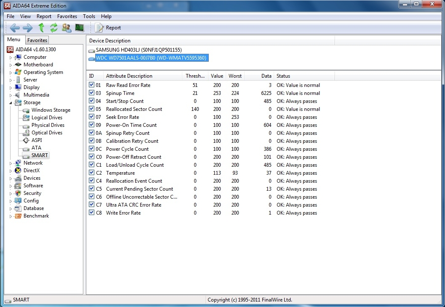
Task: Open the Help menu
Action: coord(106,16)
